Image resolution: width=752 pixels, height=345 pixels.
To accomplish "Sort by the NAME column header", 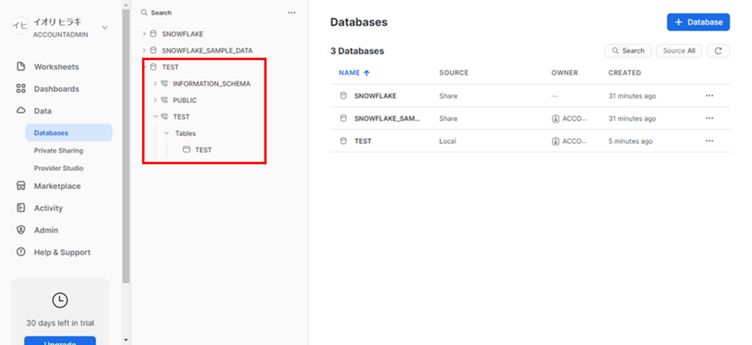I will [x=349, y=73].
